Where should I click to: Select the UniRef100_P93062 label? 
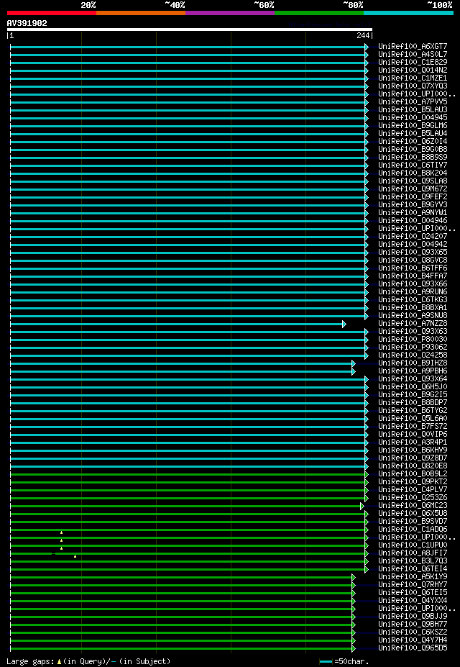[x=413, y=347]
